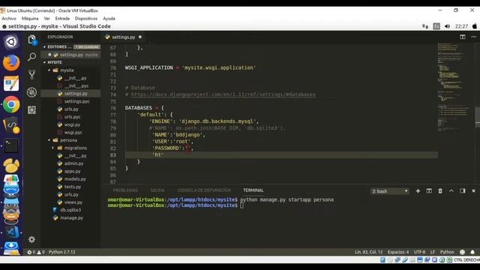Kill the terminal with trash icon
Viewport: 480px width, 270px height.
pos(440,191)
